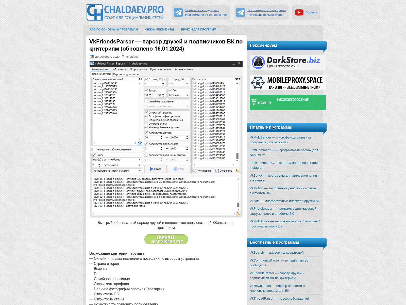Open the Техническая поддержка link

[202, 10]
